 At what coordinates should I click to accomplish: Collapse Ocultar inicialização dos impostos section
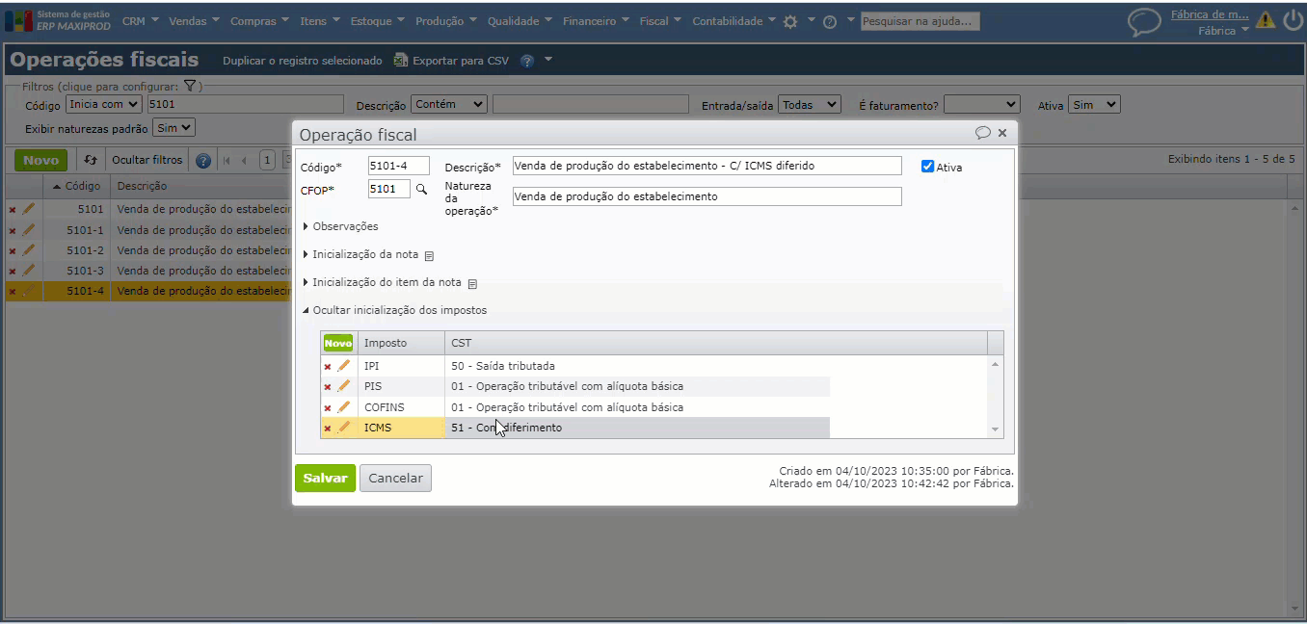(395, 310)
